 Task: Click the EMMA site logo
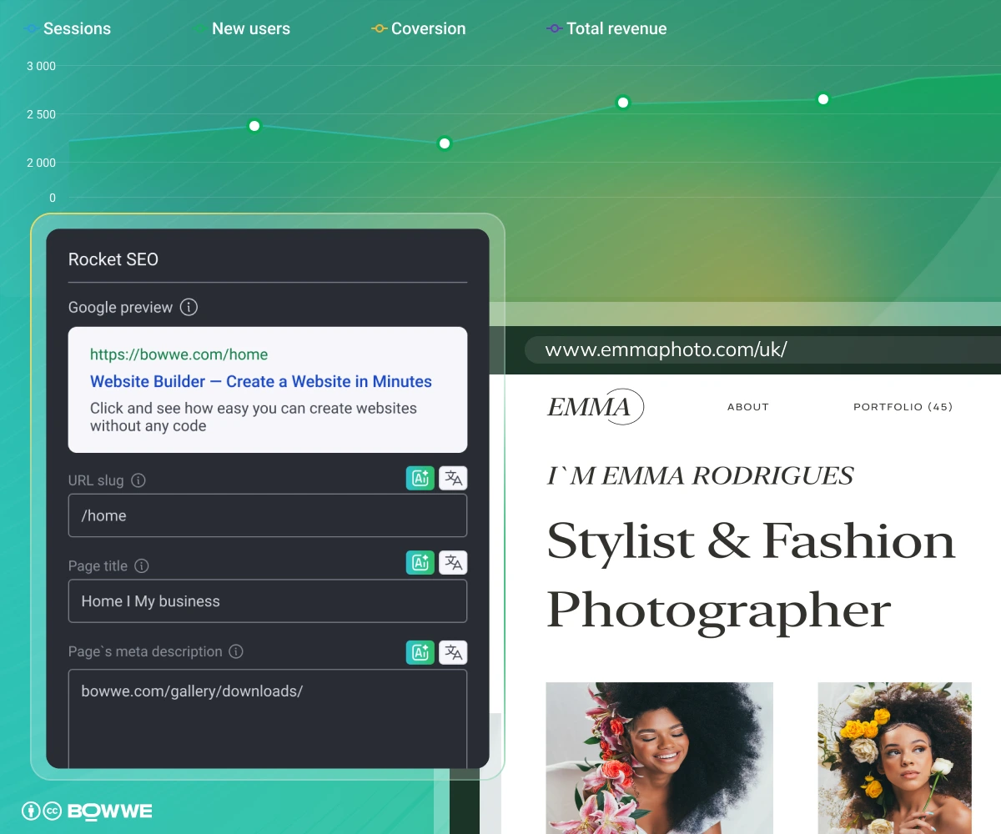coord(596,407)
